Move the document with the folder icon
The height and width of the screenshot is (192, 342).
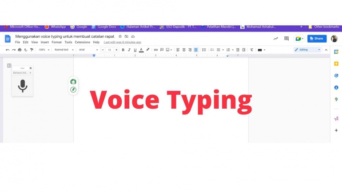(x=126, y=36)
